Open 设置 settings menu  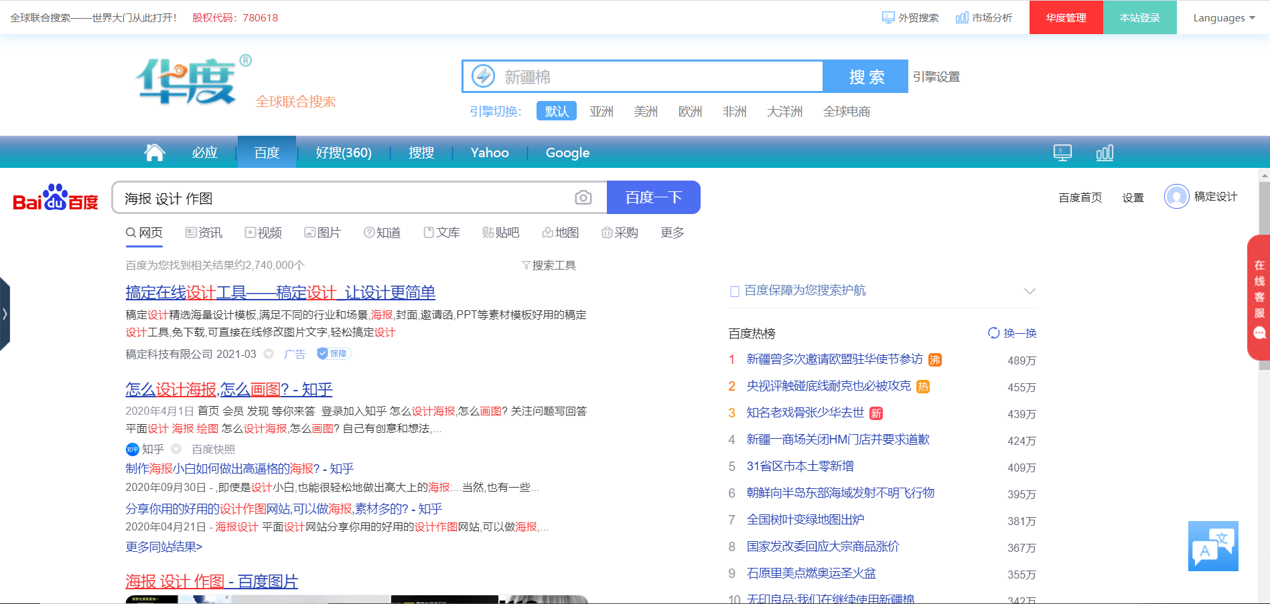point(1133,197)
